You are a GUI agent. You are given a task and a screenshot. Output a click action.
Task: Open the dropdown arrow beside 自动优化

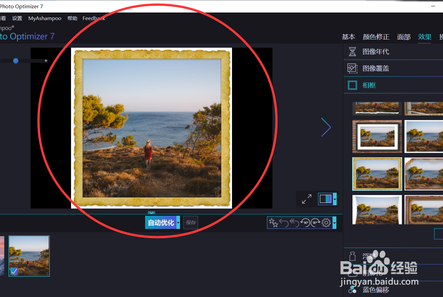click(178, 223)
